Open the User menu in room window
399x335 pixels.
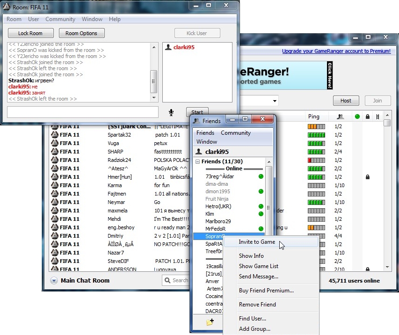34,19
